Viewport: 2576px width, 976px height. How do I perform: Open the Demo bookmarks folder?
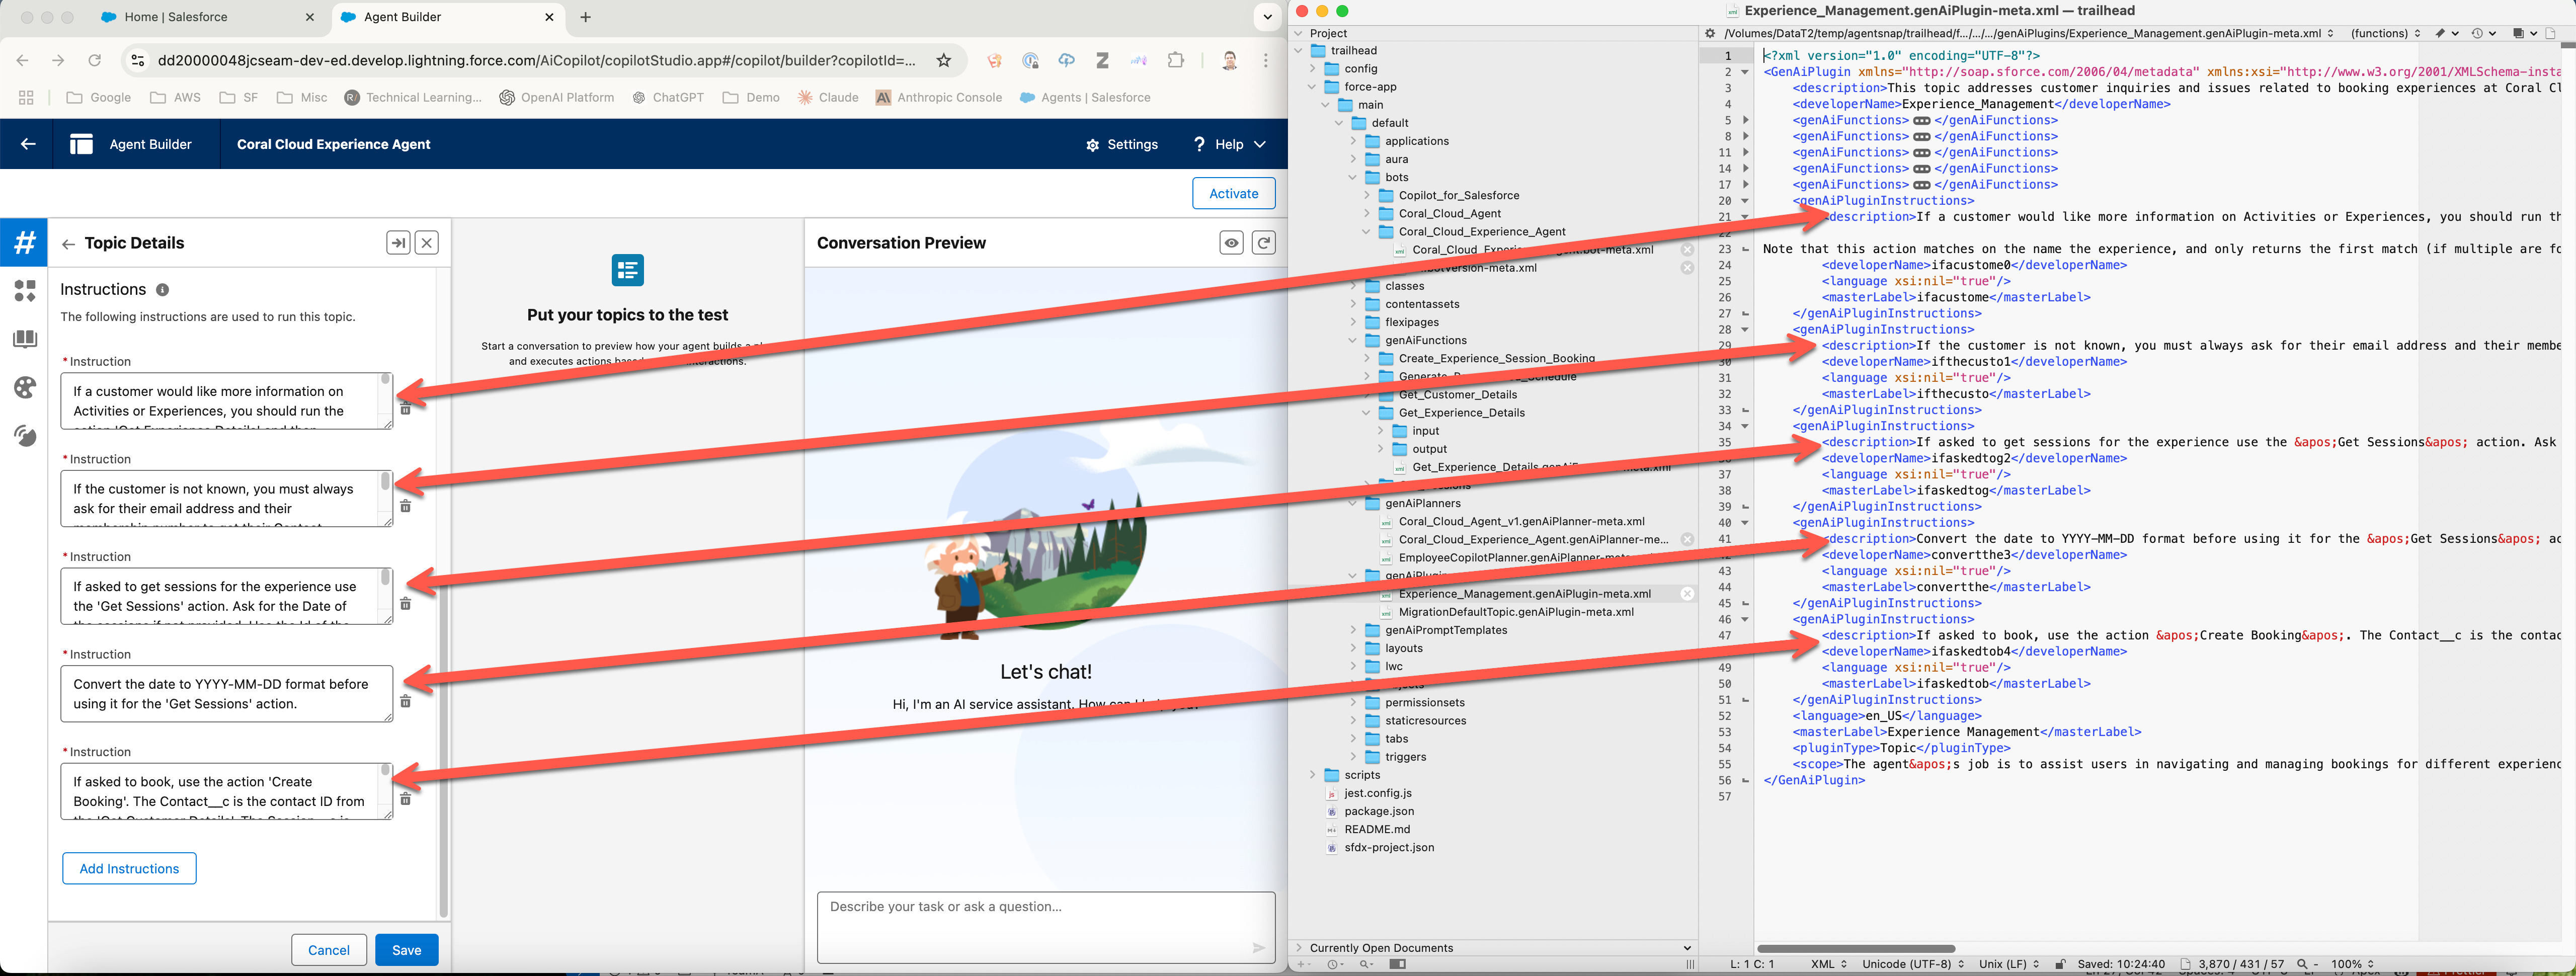click(751, 97)
